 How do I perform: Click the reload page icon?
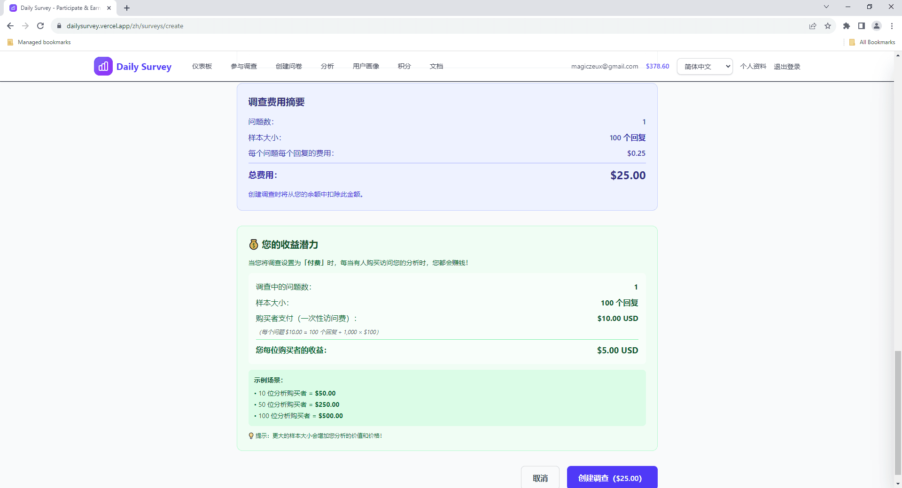point(40,26)
